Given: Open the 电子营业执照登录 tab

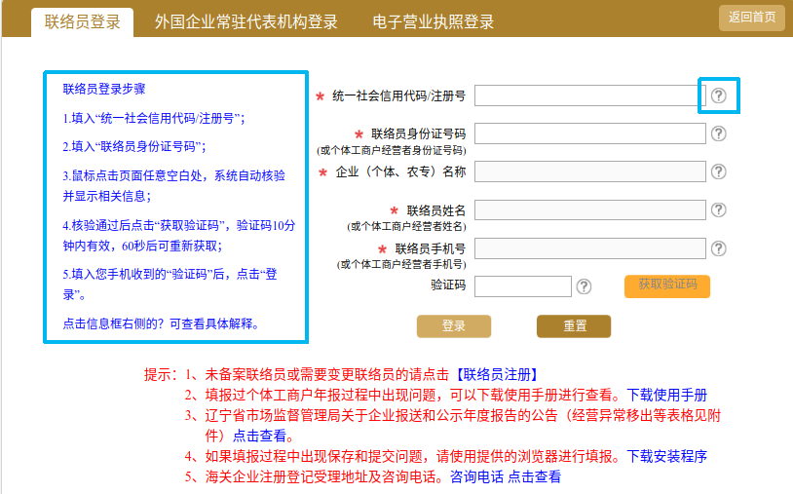Looking at the screenshot, I should 434,21.
